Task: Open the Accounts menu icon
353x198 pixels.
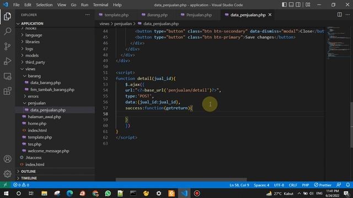Action: click(x=7, y=159)
